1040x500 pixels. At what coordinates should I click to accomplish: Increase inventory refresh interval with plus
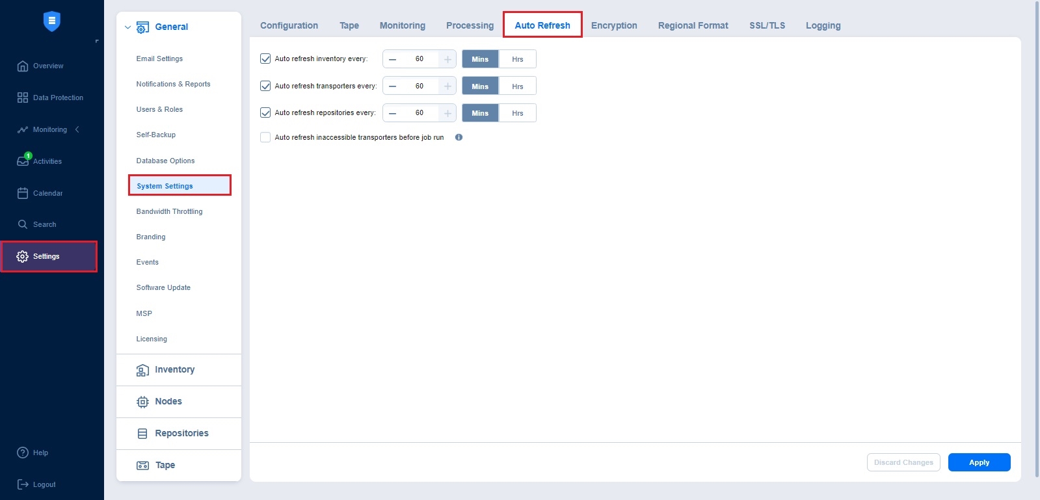[x=447, y=59]
